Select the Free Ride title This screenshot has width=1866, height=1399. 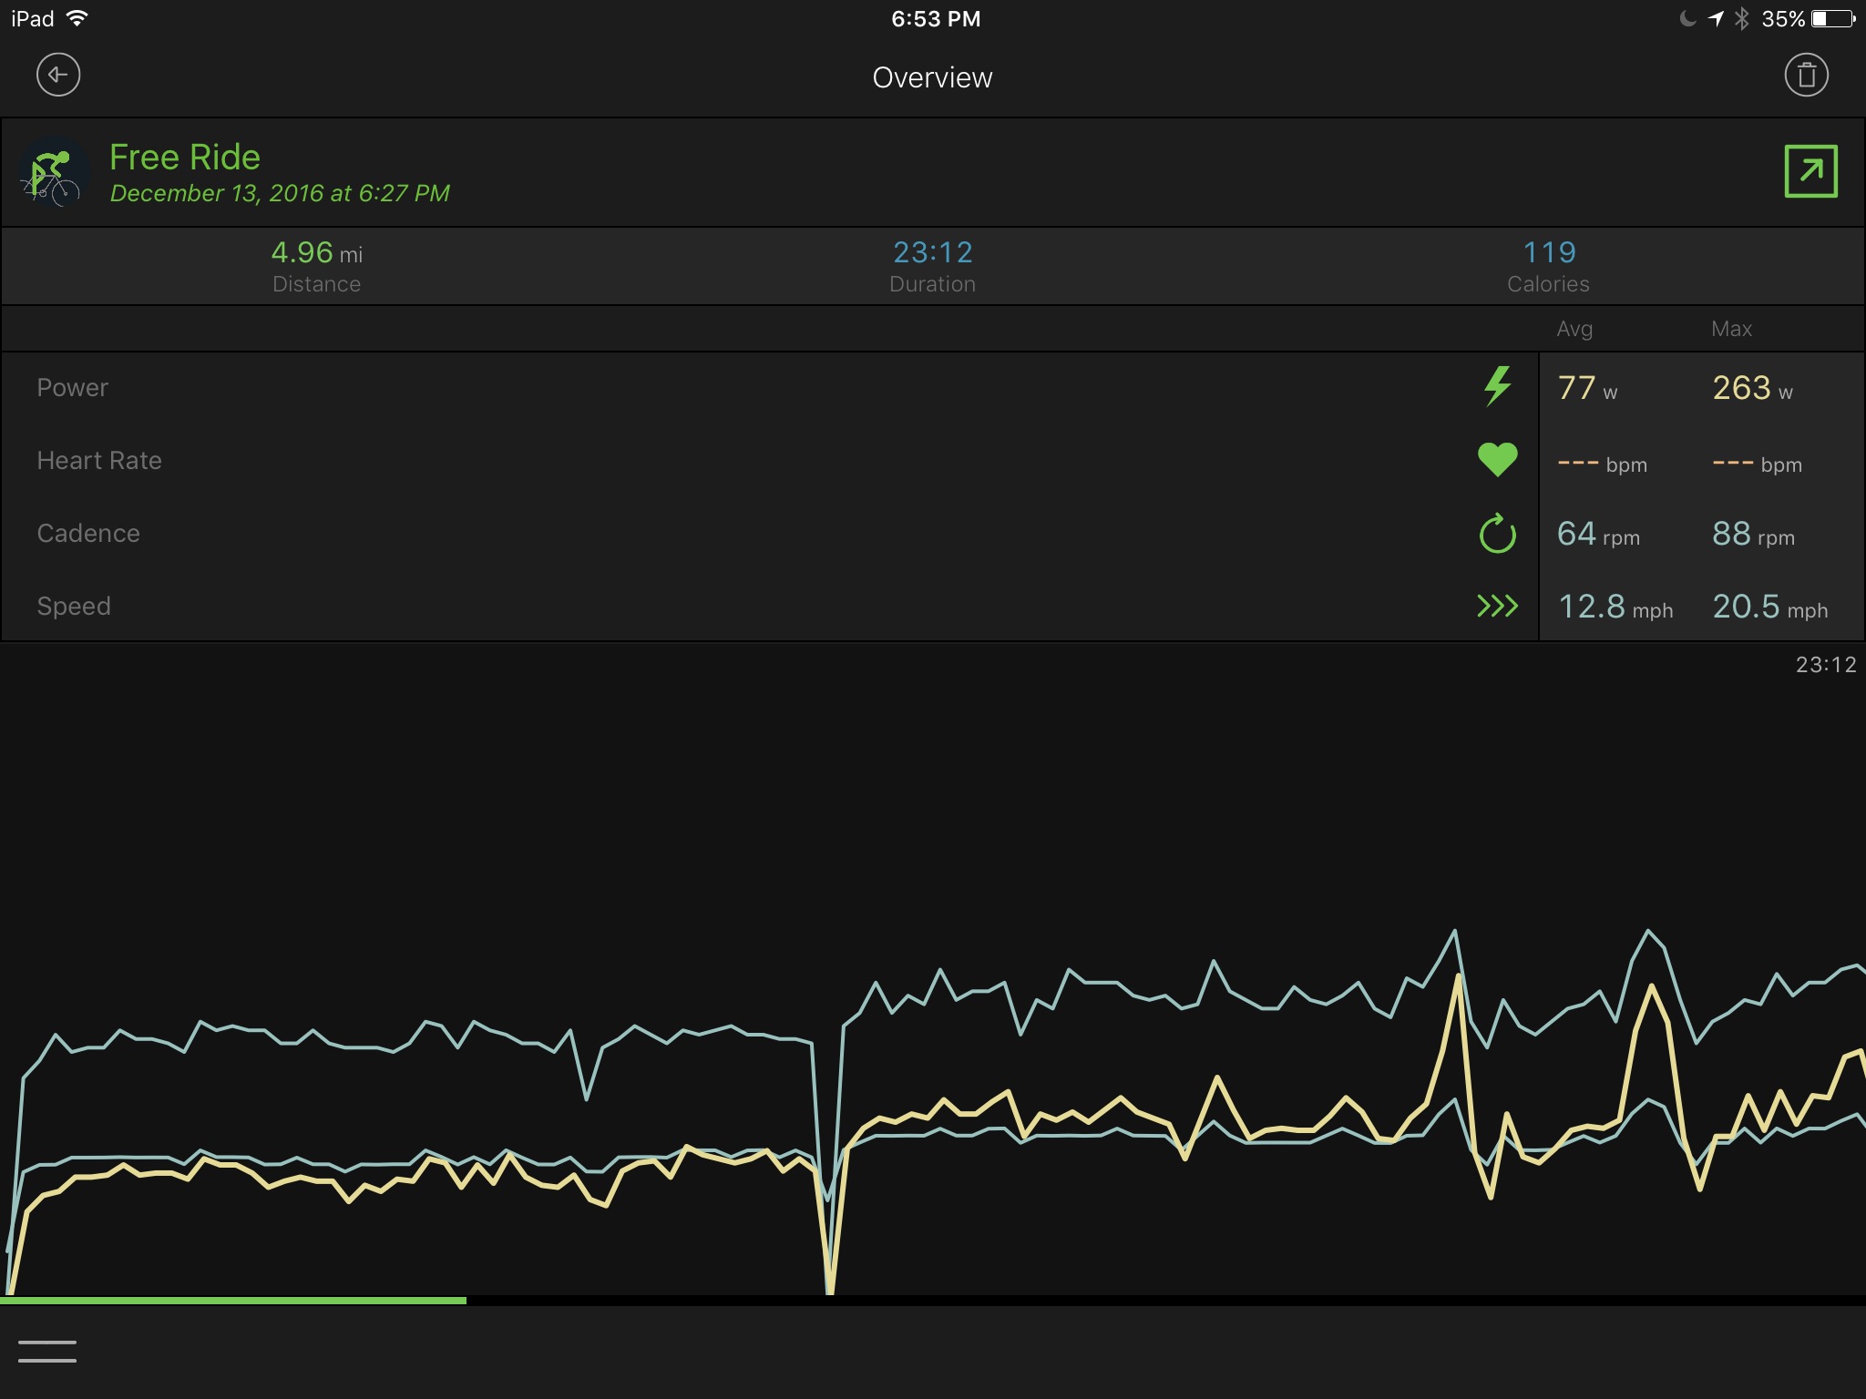tap(185, 157)
